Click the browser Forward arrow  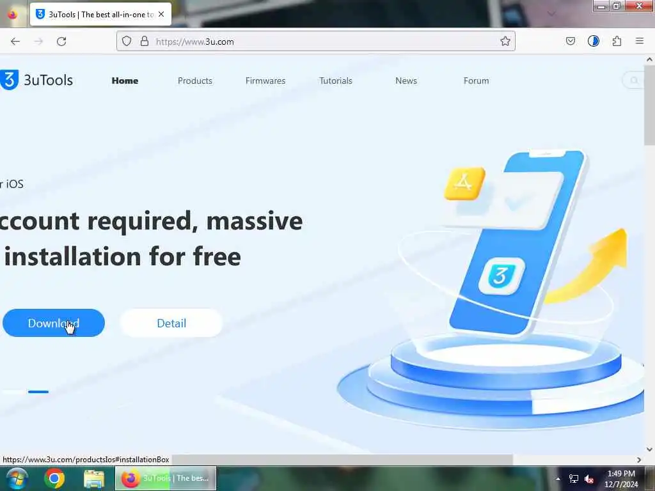tap(38, 42)
